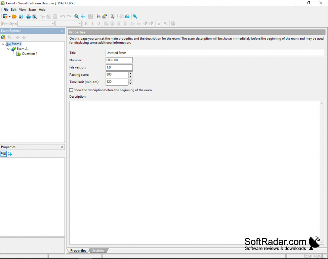Click the move down arrow in Exam Explorer
This screenshot has height=259, width=328.
(24, 37)
